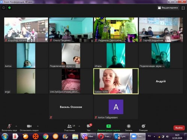Unmute the microphone
The height and width of the screenshot is (140, 187).
point(9,128)
